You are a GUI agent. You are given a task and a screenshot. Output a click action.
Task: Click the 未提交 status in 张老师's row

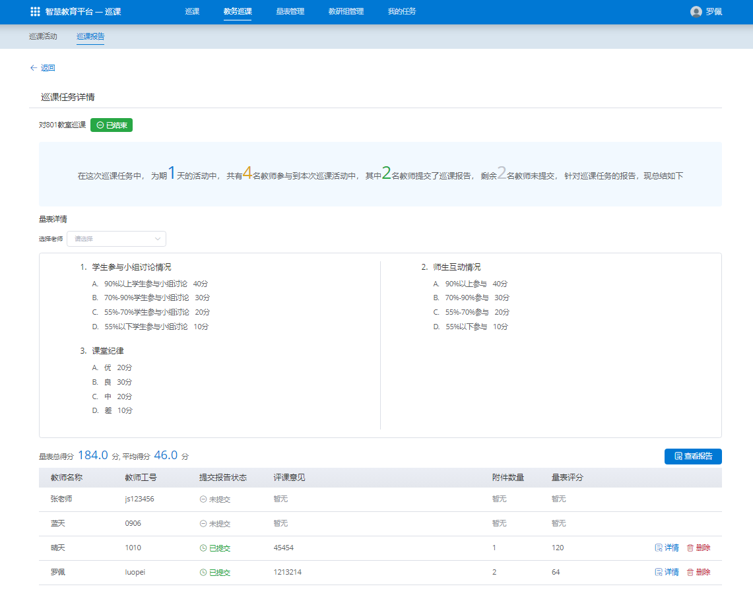tap(215, 499)
